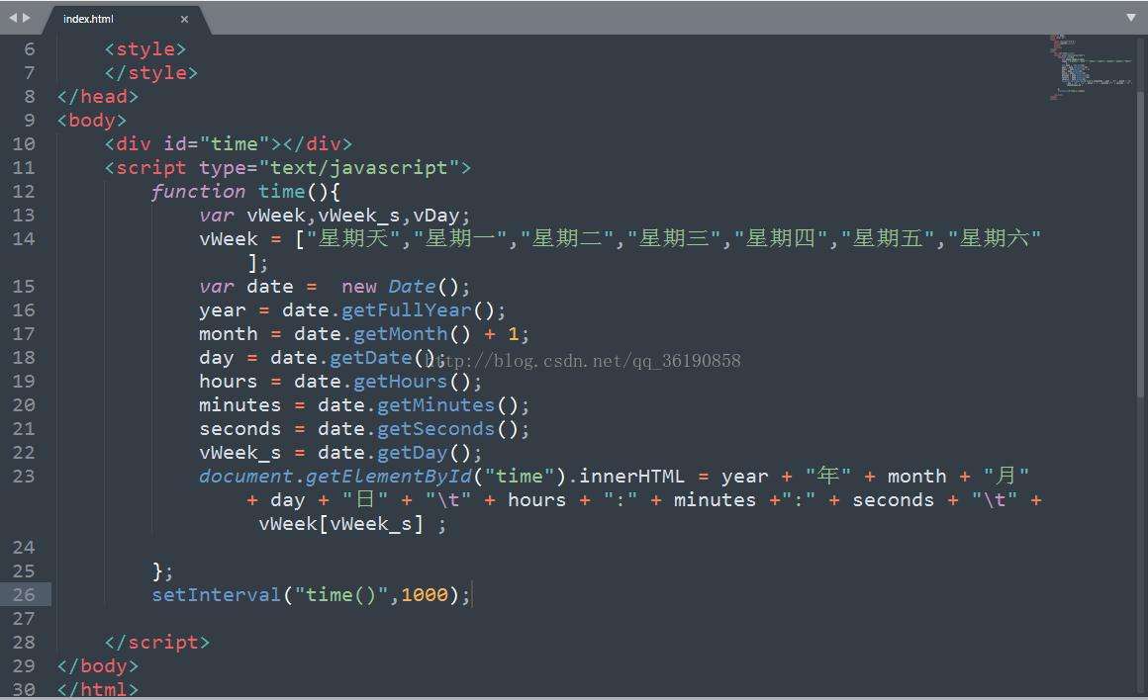1148x700 pixels.
Task: Click highlighted line number 26 in gutter
Action: pos(24,594)
